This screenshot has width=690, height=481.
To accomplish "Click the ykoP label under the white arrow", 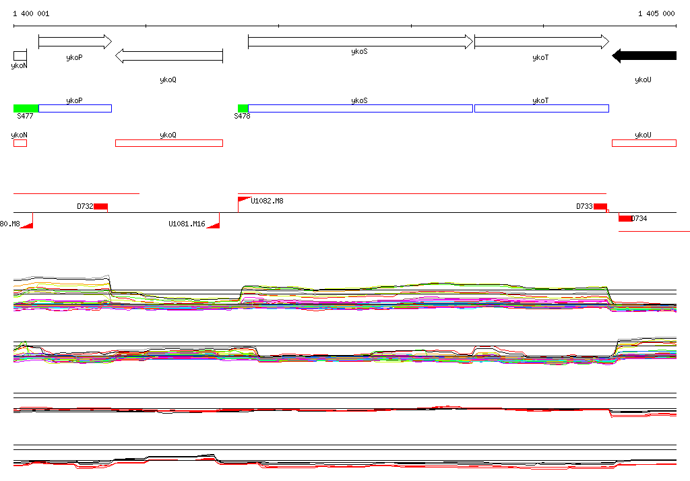I will click(x=74, y=58).
